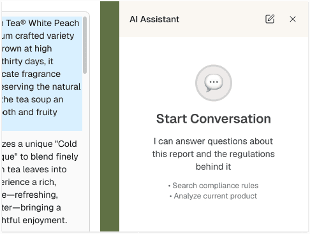Click the chat bubble icon
The width and height of the screenshot is (310, 234).
point(214,83)
